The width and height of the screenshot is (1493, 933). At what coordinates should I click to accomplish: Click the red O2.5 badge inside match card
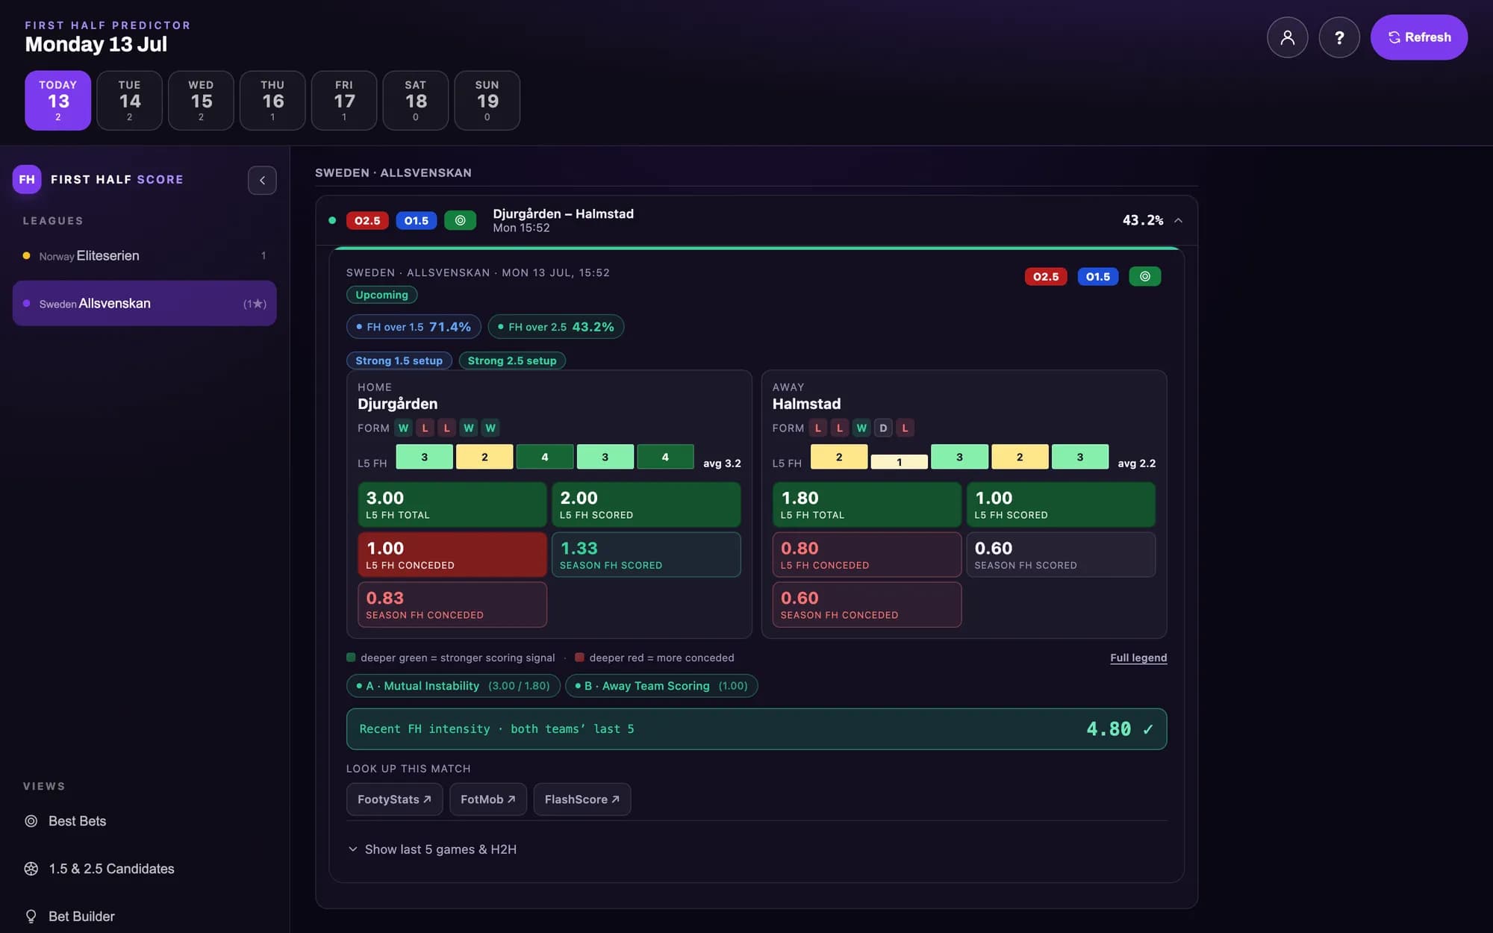(1046, 276)
